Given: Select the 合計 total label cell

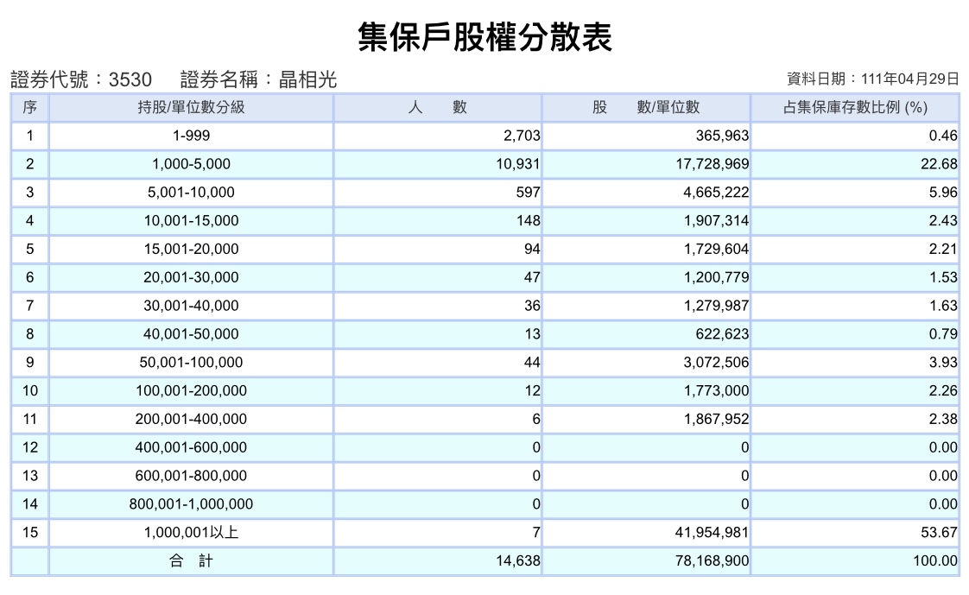Looking at the screenshot, I should point(191,561).
